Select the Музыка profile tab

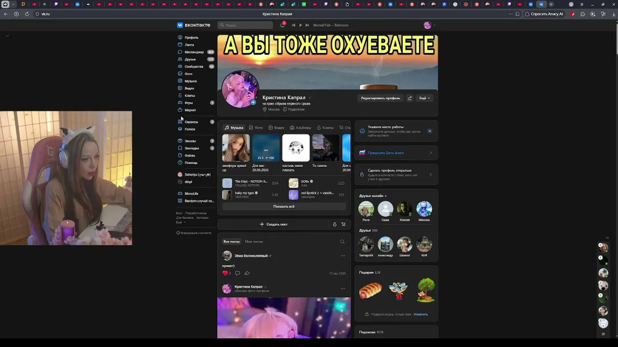coord(234,128)
